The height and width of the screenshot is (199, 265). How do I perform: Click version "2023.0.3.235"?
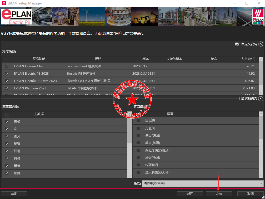point(142,66)
